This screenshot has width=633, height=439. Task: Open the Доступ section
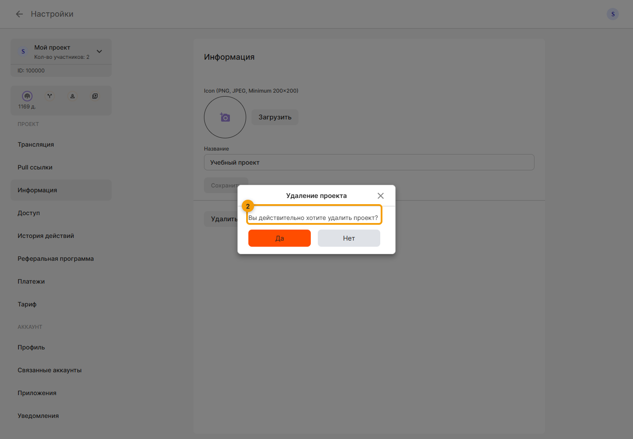(61, 213)
